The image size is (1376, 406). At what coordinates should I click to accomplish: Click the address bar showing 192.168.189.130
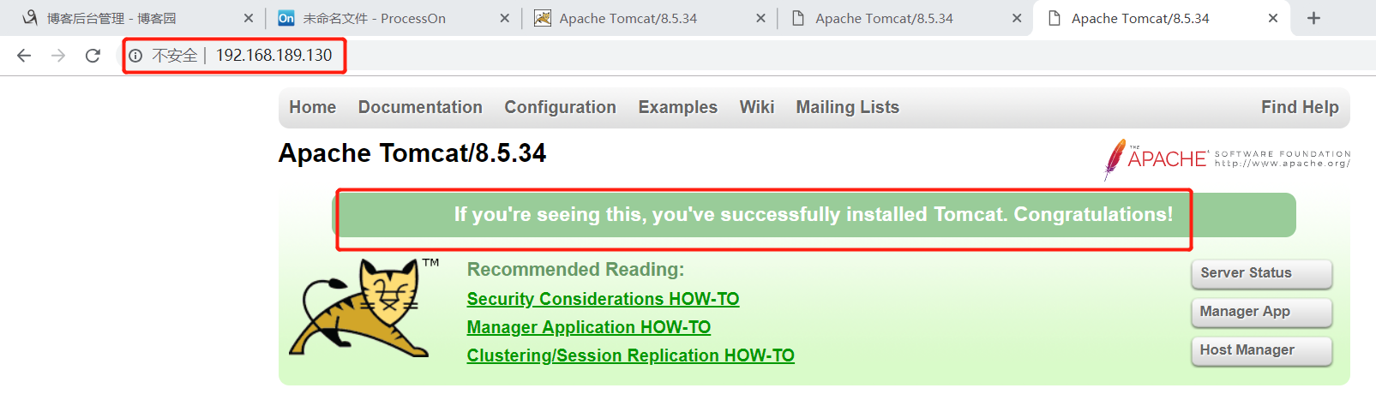(273, 56)
